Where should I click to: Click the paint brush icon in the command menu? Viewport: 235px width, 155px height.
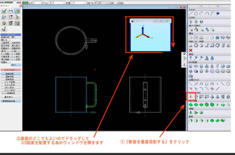coord(4,29)
